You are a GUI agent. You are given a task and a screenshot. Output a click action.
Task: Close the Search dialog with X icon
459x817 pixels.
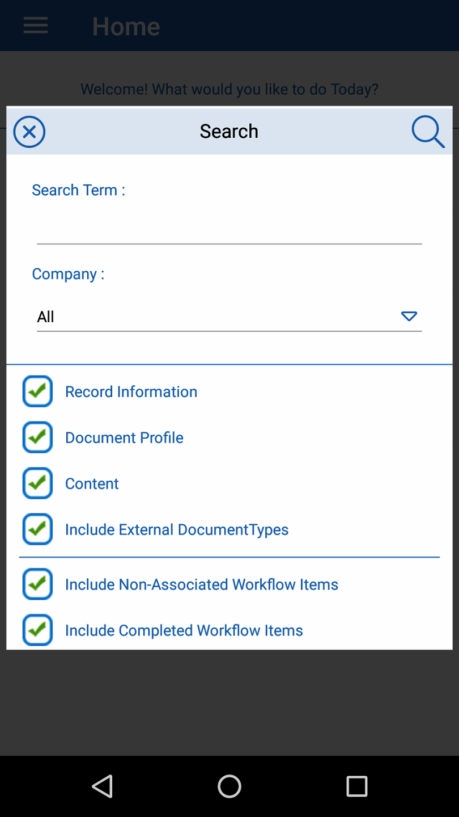pos(29,132)
